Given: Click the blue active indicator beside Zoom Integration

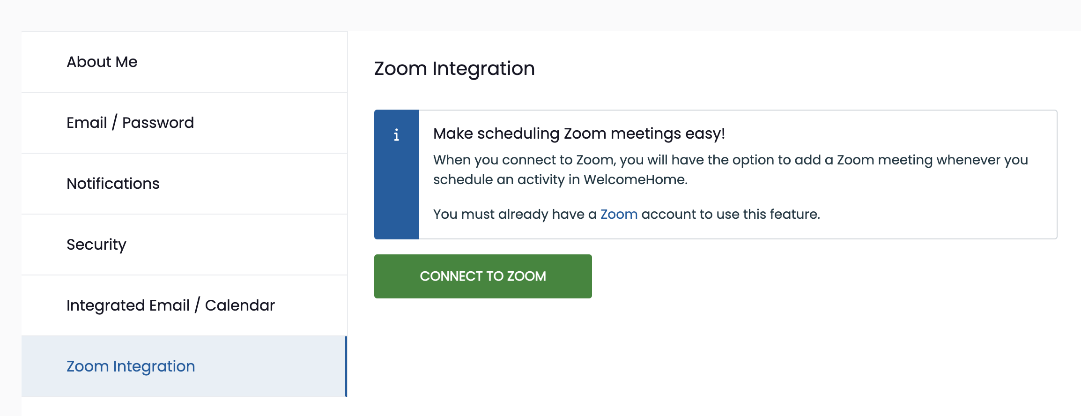Looking at the screenshot, I should [346, 366].
